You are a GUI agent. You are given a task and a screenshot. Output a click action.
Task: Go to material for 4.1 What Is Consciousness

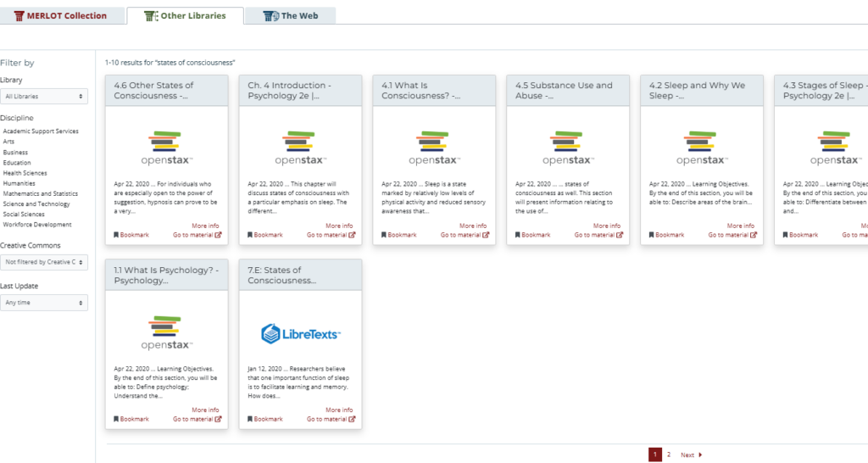465,235
